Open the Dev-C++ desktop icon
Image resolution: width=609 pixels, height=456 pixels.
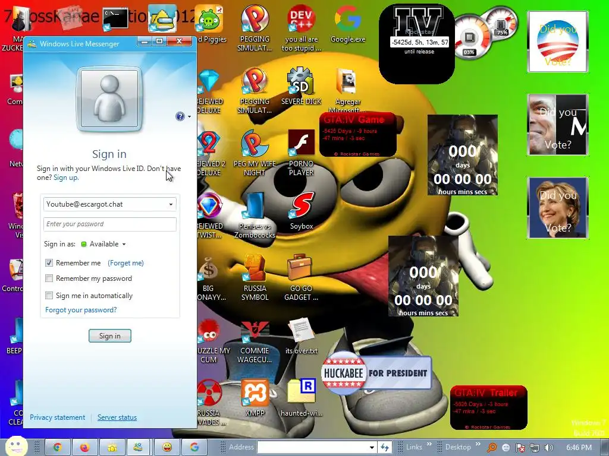pos(301,27)
